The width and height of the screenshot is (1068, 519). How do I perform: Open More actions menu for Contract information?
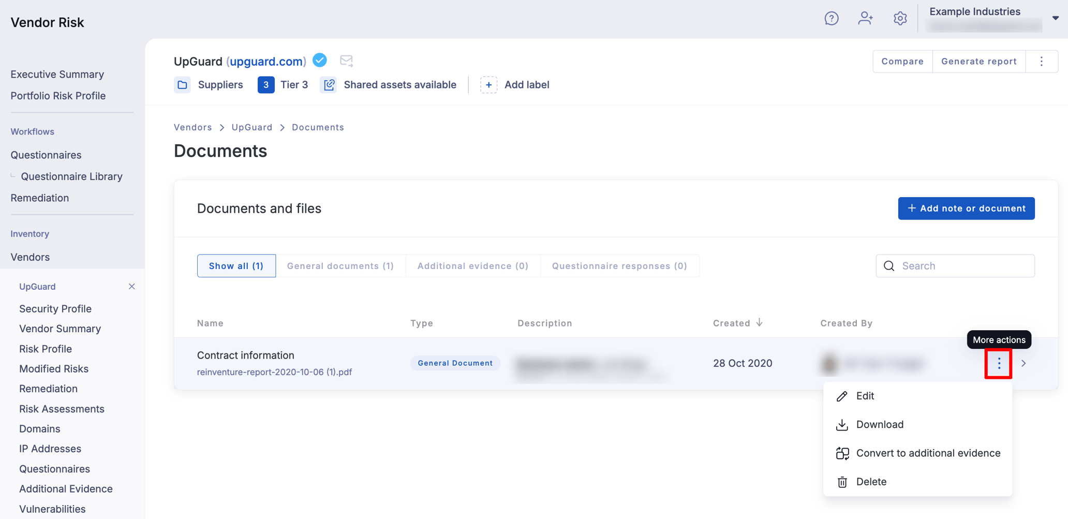pos(999,363)
